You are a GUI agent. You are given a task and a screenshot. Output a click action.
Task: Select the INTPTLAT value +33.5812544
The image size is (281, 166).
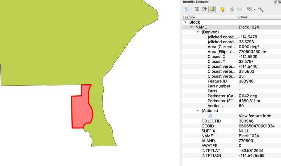tap(251, 151)
